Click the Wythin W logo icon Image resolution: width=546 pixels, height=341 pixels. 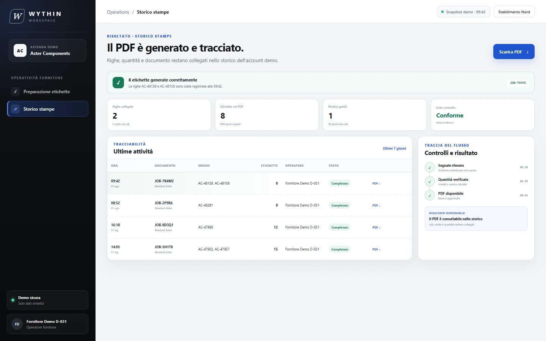pos(17,16)
